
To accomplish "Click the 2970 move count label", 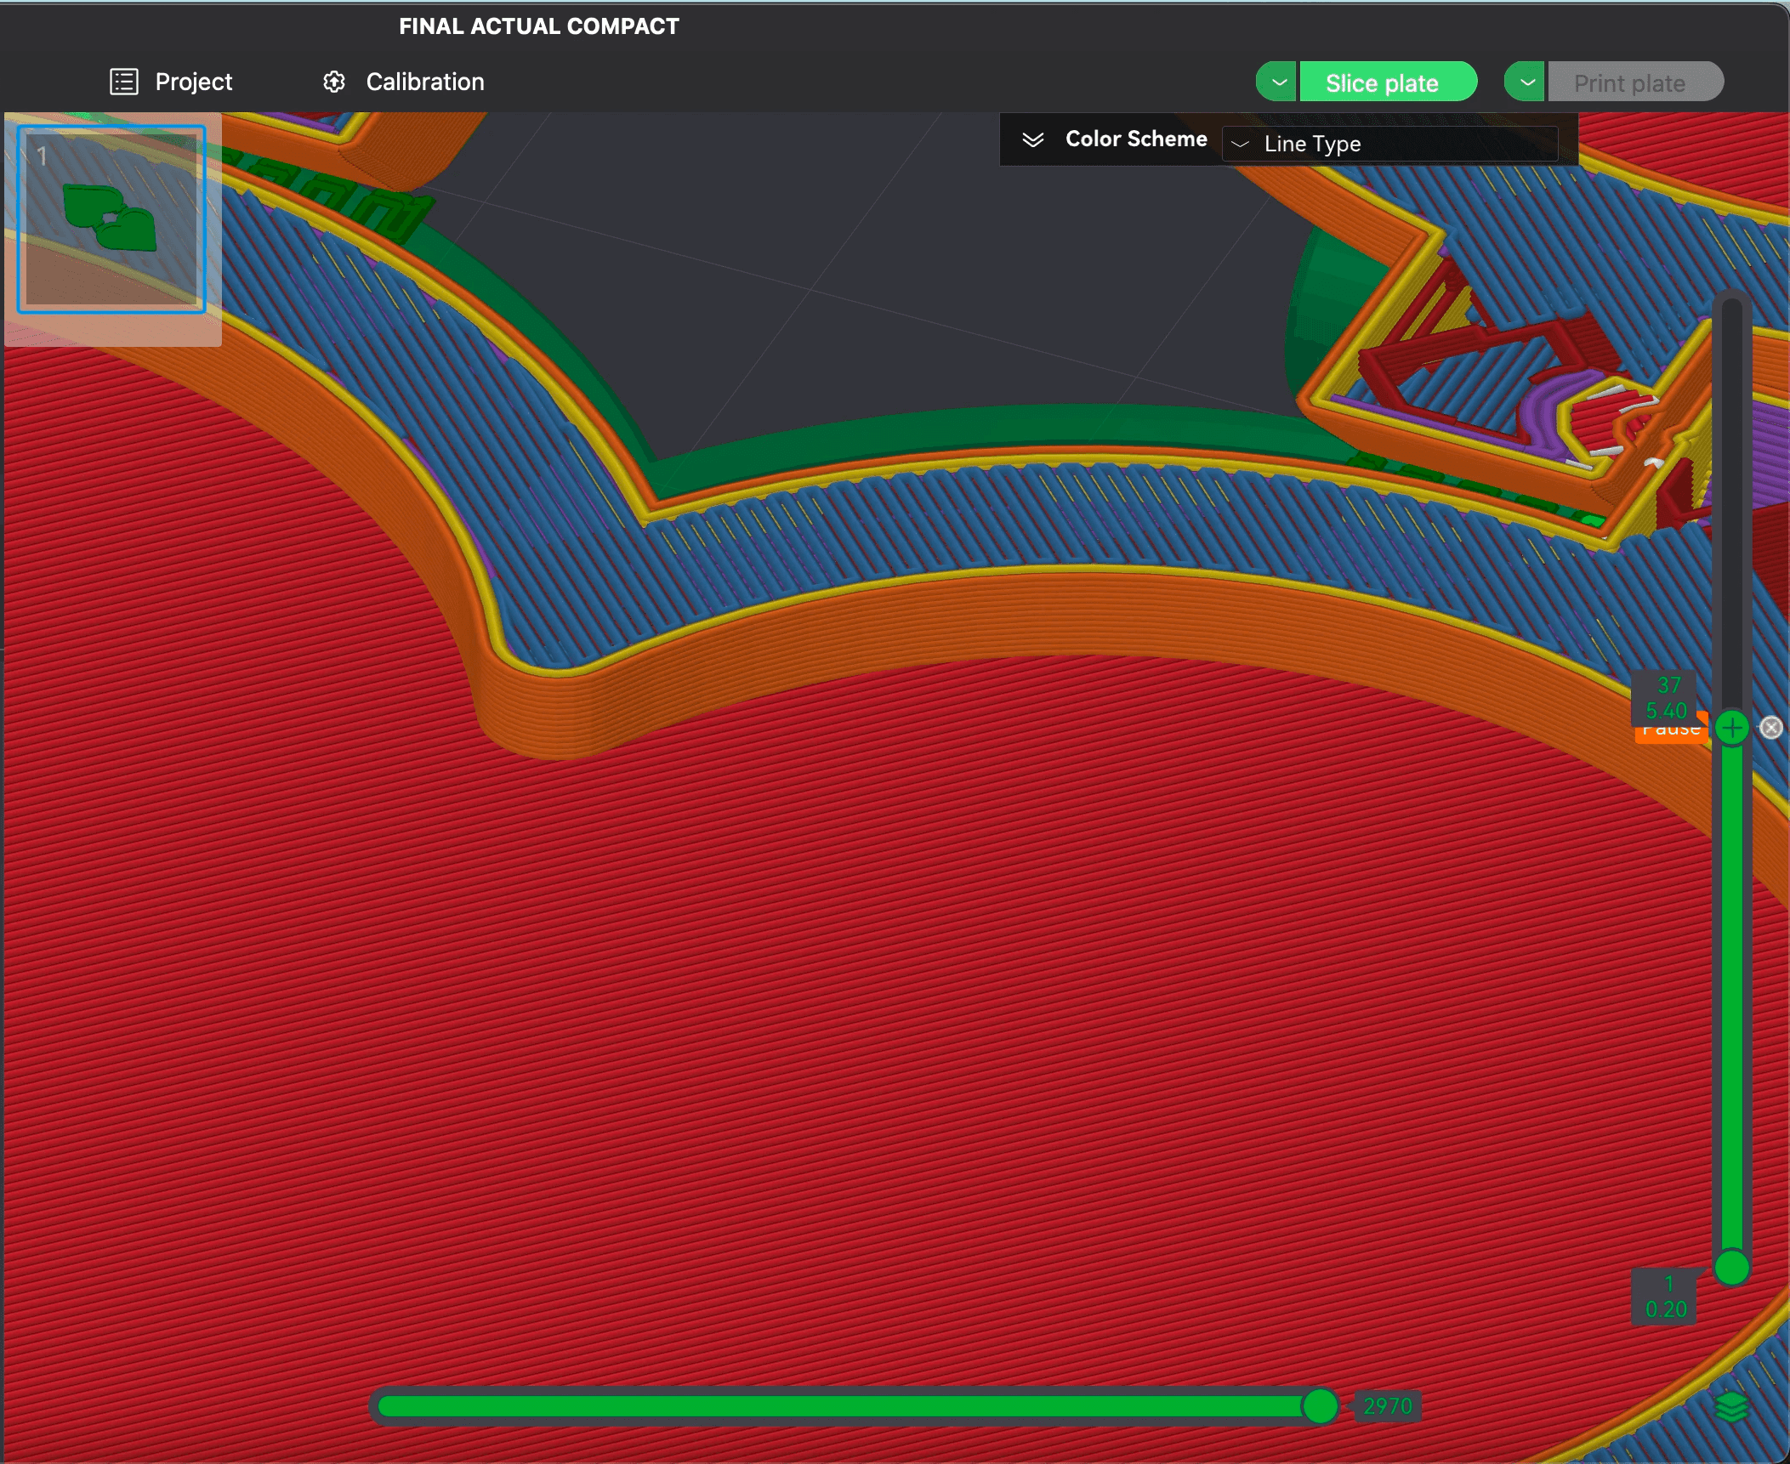I will pos(1387,1405).
